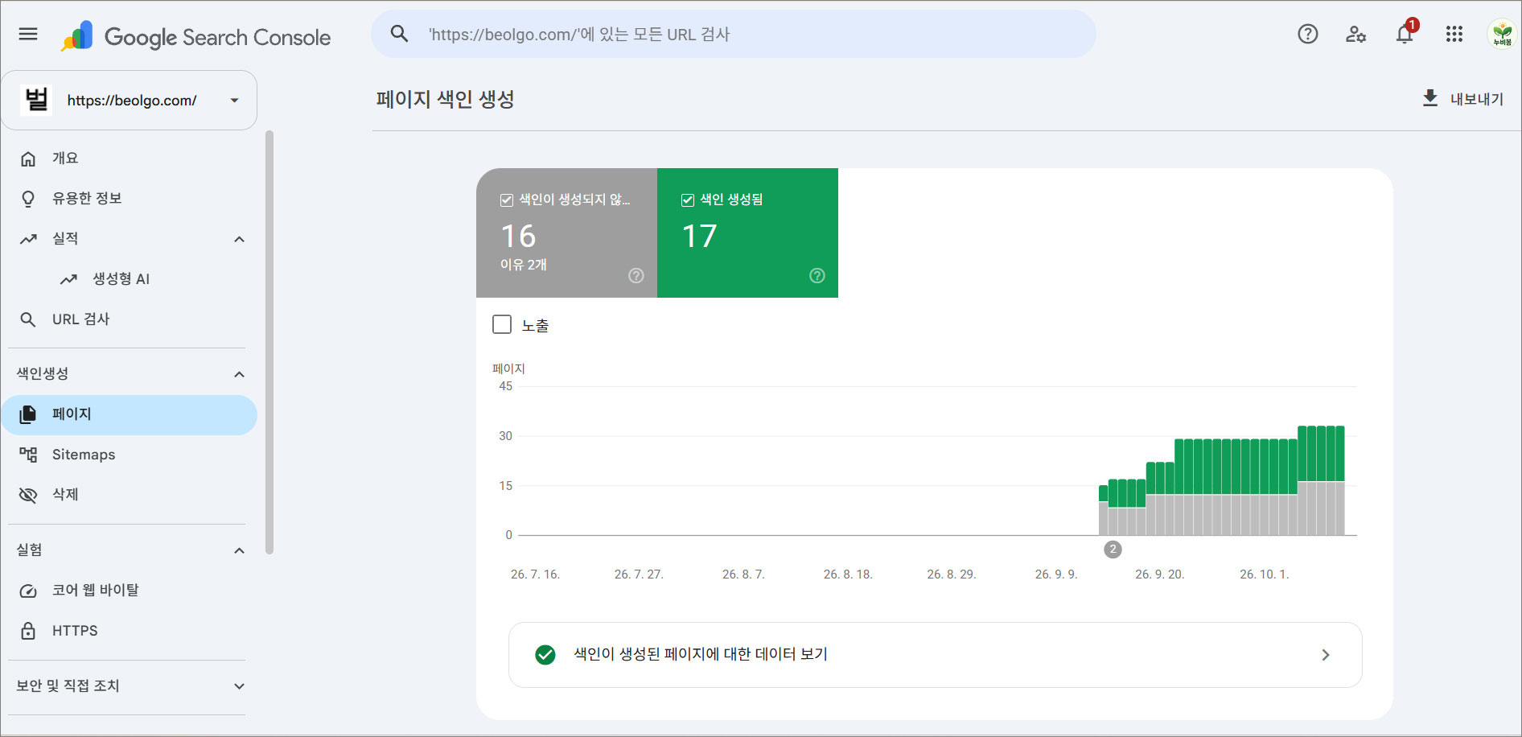Click the 실적 trend icon
Screen dimensions: 1522x737
pos(28,239)
